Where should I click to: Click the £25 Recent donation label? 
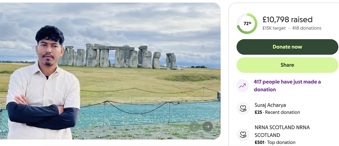(277, 112)
